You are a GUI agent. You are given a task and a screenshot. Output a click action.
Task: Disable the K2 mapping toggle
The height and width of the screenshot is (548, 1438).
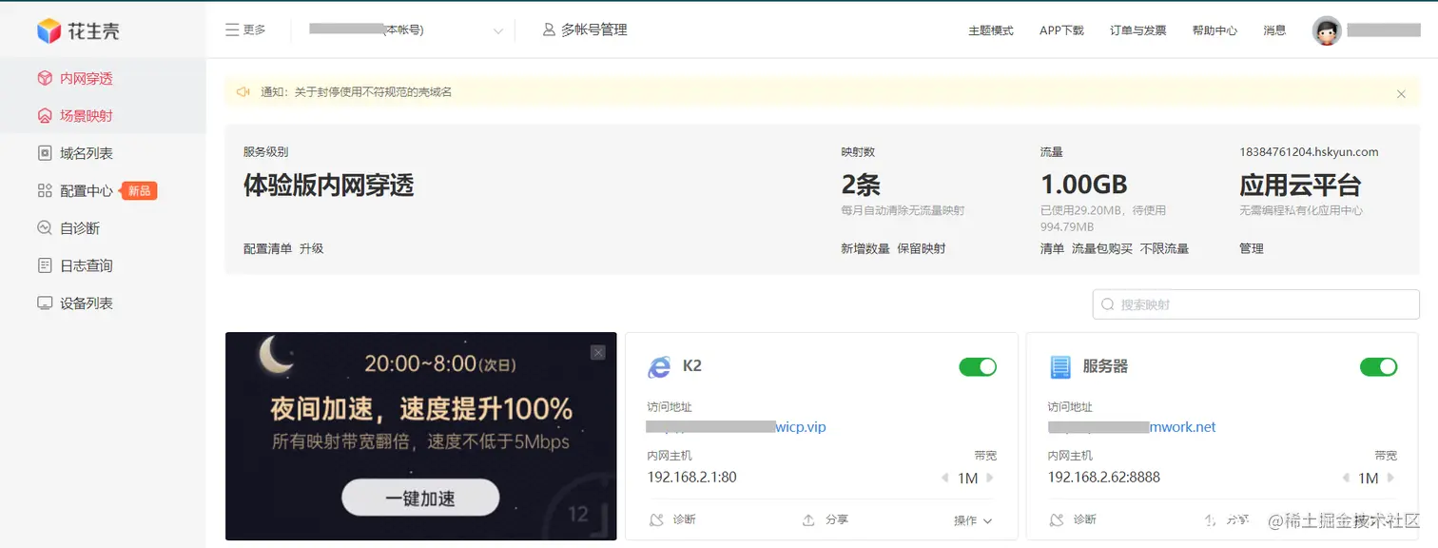click(978, 366)
